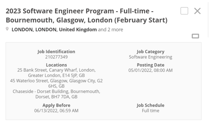Viewport: 209px width, 121px height.
Task: Tick the checkbox beside the job title
Action: pos(184,11)
